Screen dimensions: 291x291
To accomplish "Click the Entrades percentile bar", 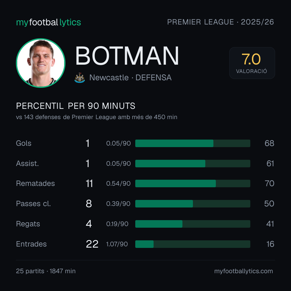I will coord(193,244).
